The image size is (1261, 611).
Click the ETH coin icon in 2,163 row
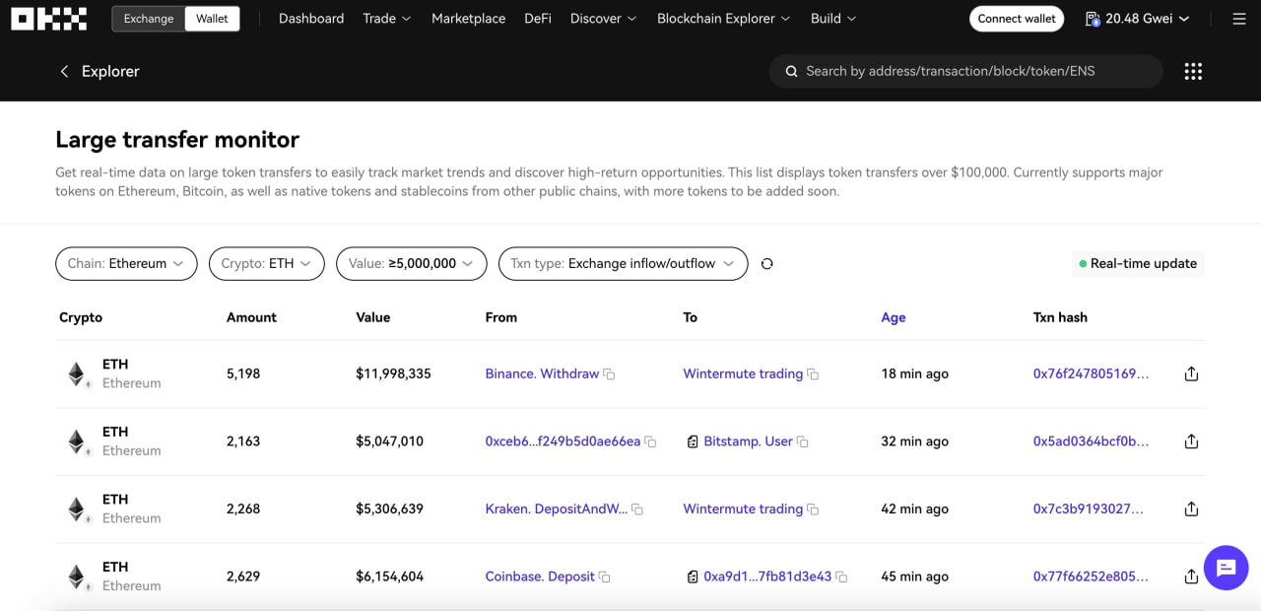click(77, 441)
